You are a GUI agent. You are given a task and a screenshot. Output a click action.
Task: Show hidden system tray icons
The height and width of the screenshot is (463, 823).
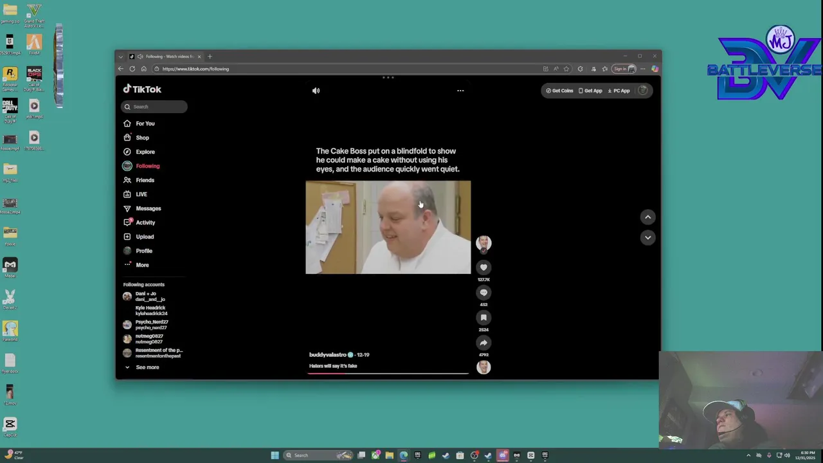pyautogui.click(x=748, y=455)
